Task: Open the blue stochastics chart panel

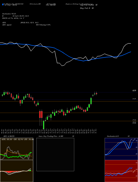Action: coord(121,149)
